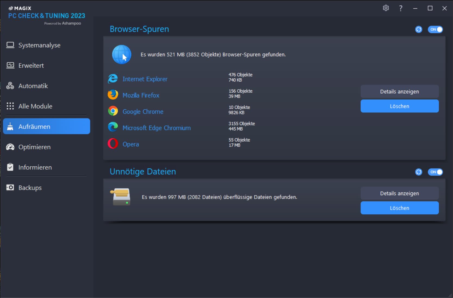The width and height of the screenshot is (453, 298).
Task: Click the Internet Explorer icon
Action: [113, 79]
